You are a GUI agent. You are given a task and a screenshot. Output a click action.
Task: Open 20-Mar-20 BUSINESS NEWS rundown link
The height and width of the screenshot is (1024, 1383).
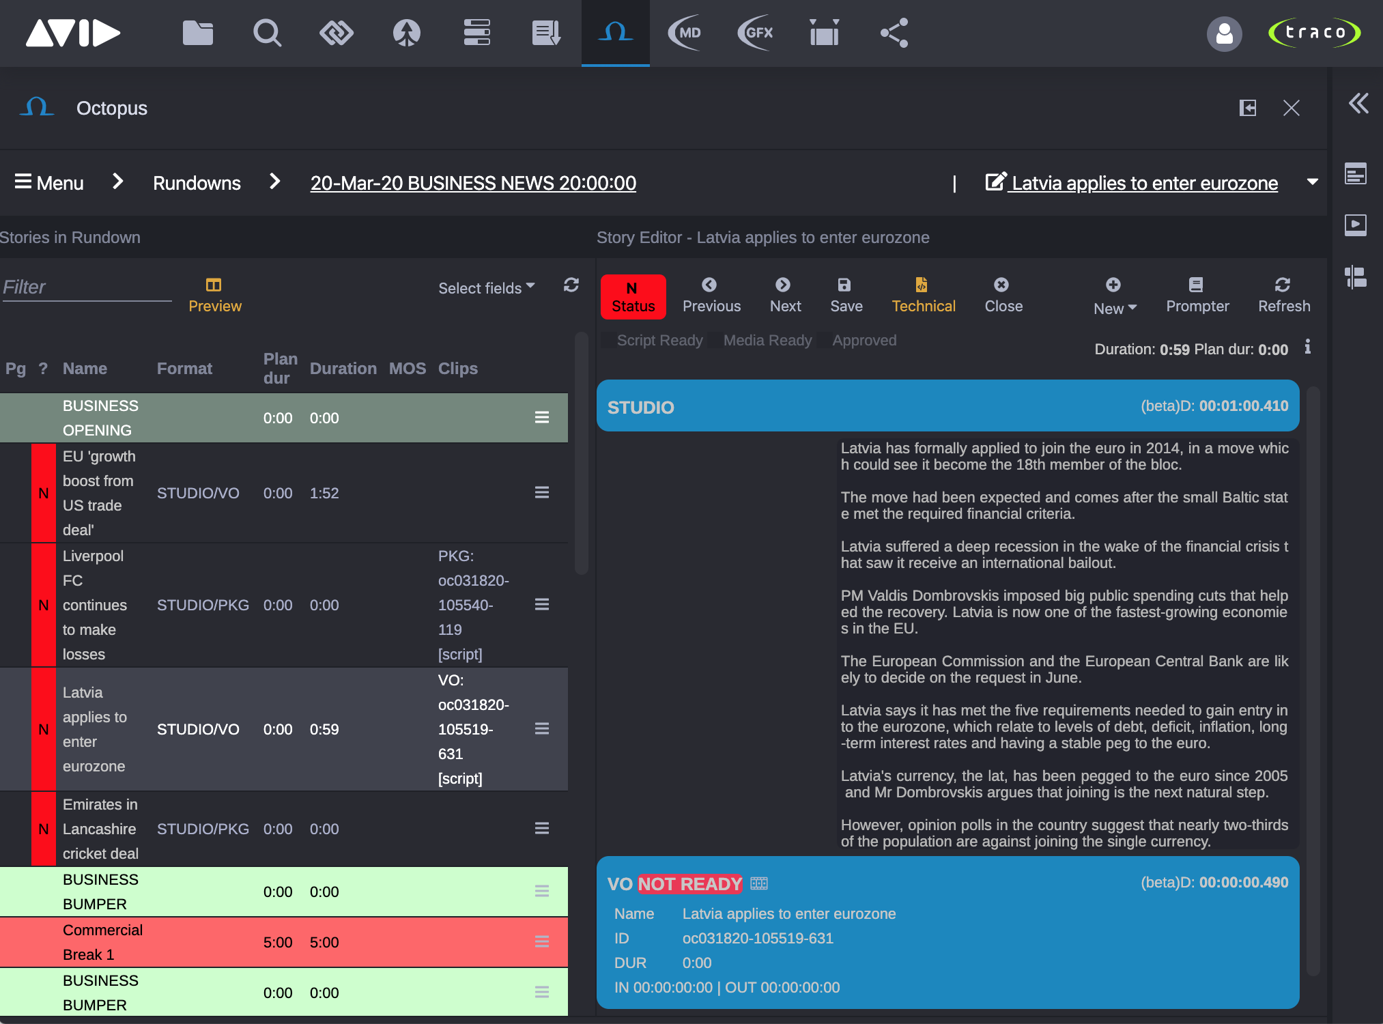(x=473, y=183)
